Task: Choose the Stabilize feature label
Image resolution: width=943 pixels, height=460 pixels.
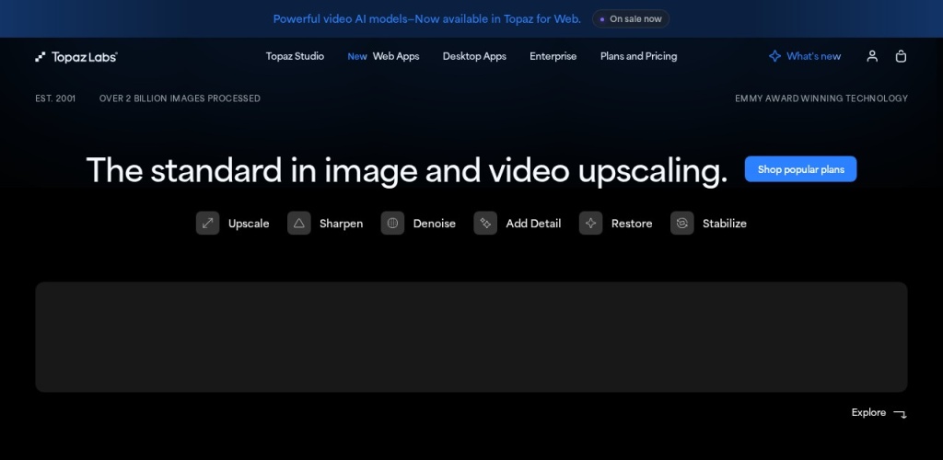Action: click(x=725, y=224)
